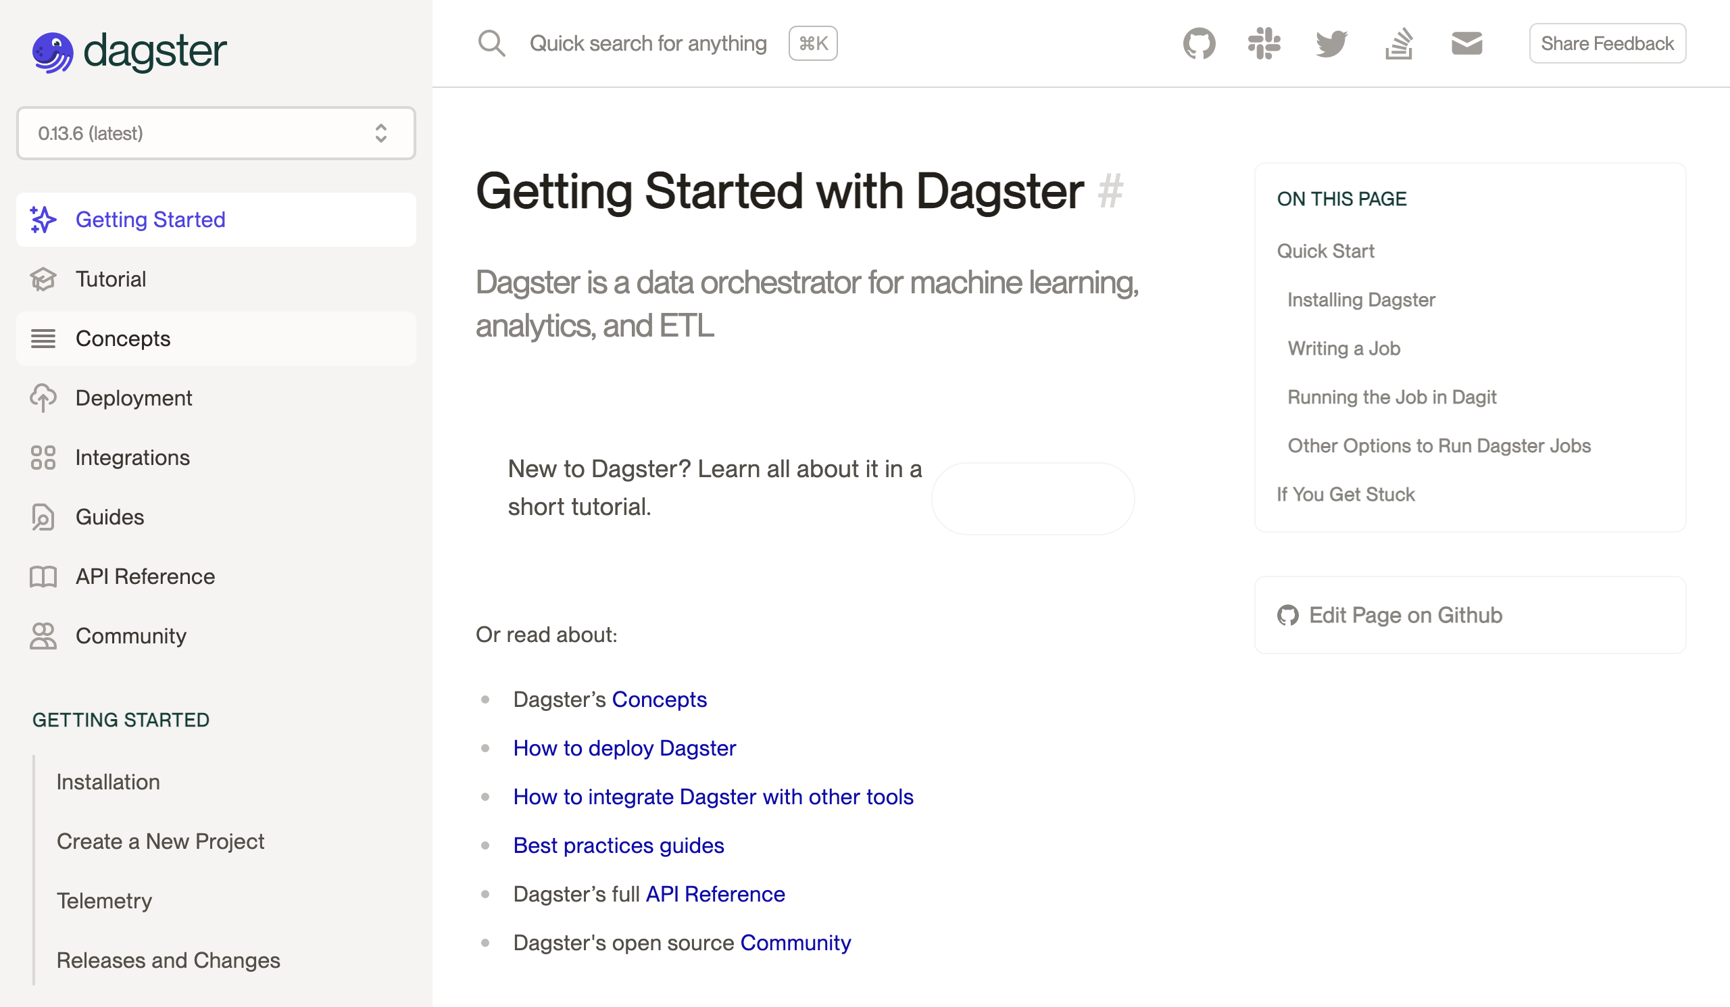Jump to Running the Job in Dagit
The width and height of the screenshot is (1730, 1007).
click(x=1391, y=397)
